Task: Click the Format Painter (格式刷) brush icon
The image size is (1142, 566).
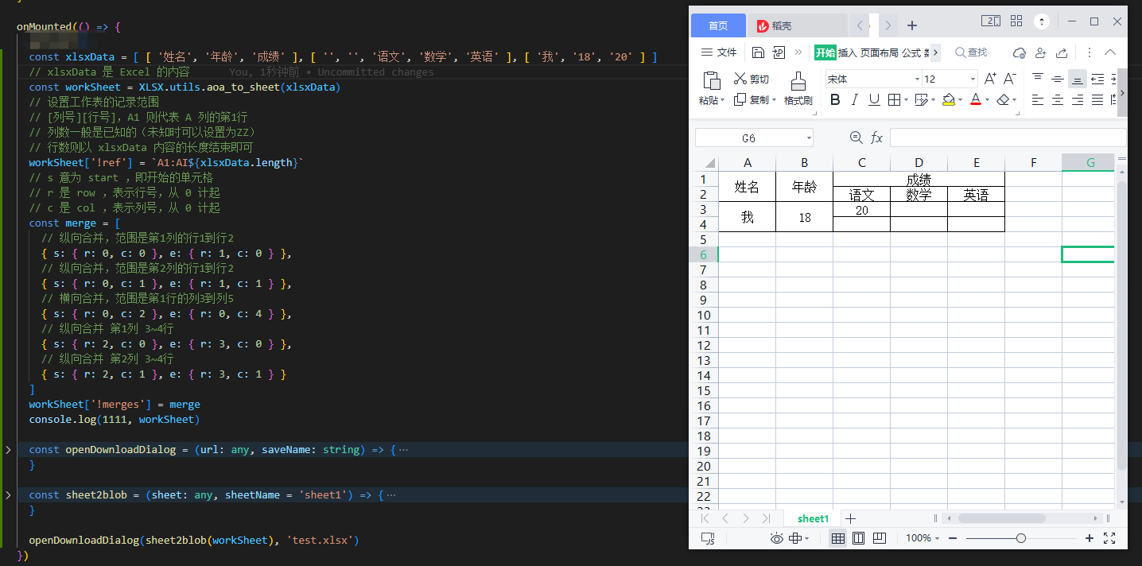Action: (798, 81)
